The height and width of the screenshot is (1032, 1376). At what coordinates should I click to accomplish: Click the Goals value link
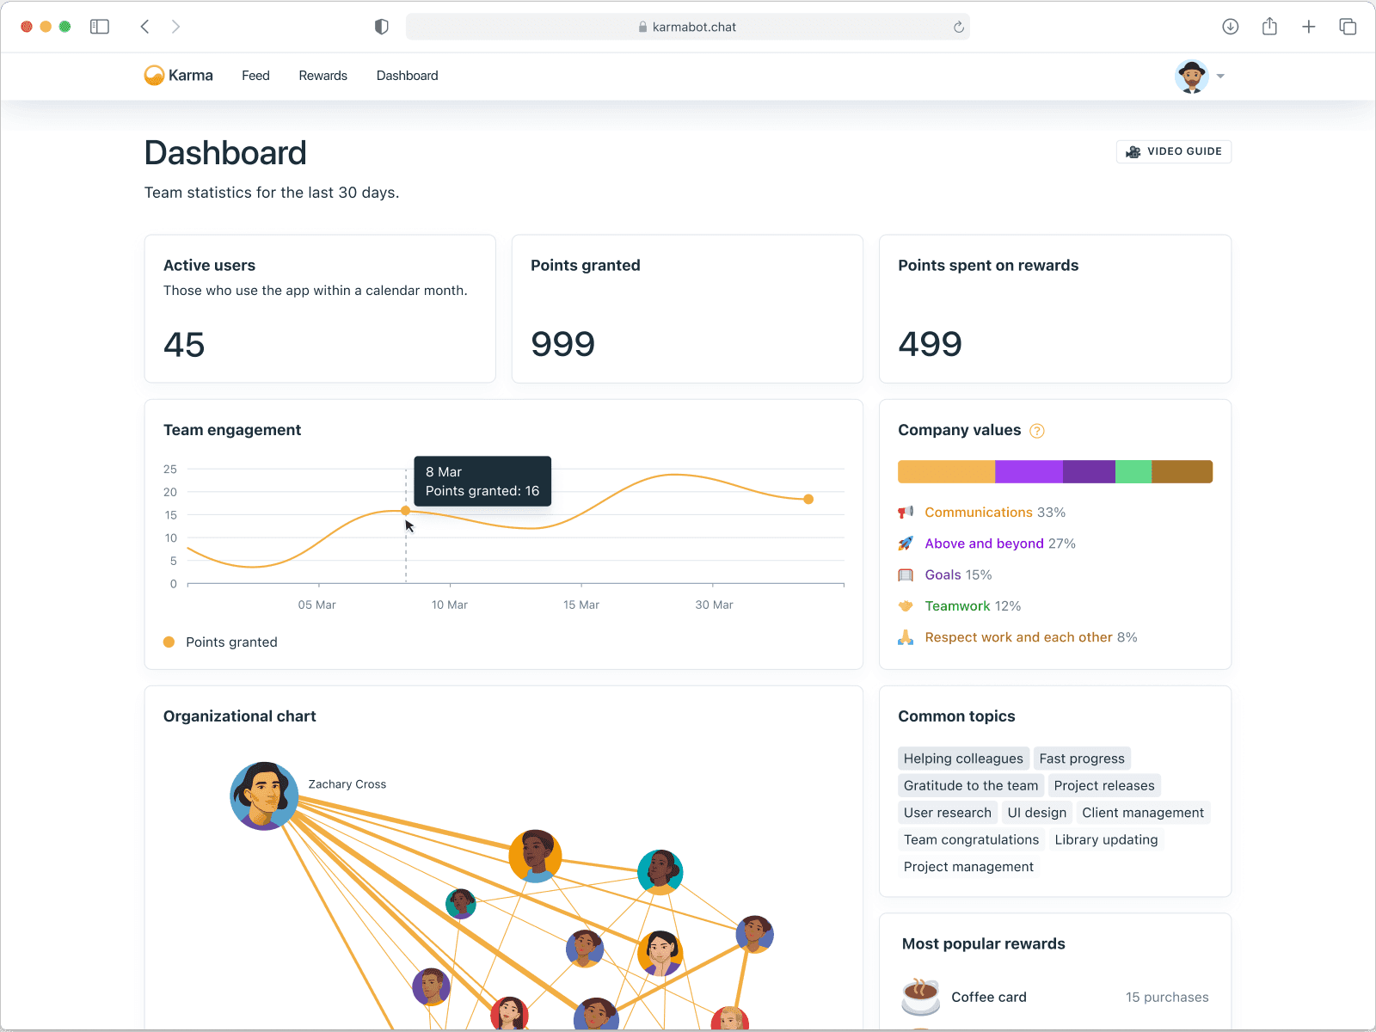click(x=943, y=574)
